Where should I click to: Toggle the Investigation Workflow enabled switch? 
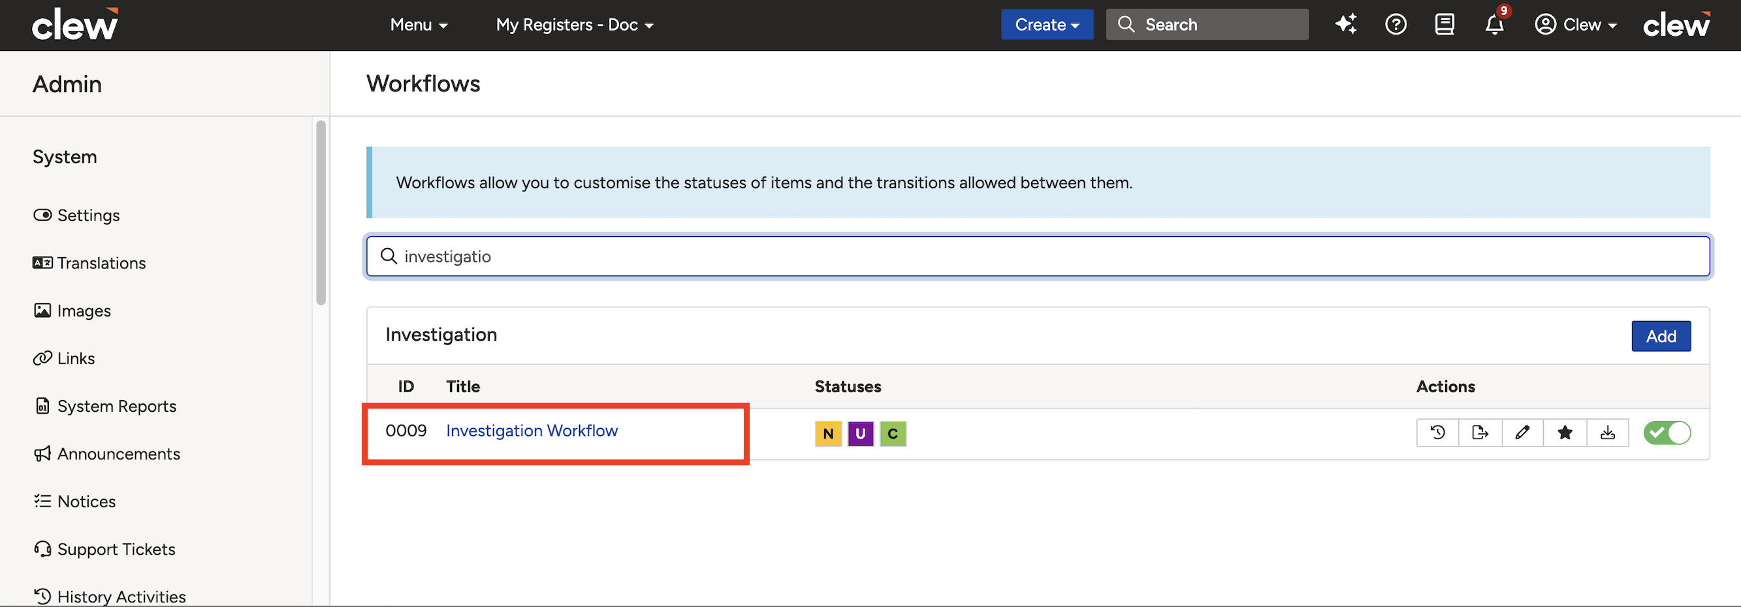(x=1667, y=433)
